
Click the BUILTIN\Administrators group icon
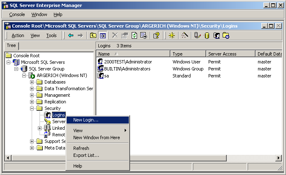100,68
